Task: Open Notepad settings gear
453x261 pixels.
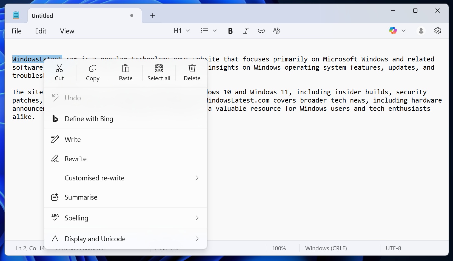Action: [438, 31]
